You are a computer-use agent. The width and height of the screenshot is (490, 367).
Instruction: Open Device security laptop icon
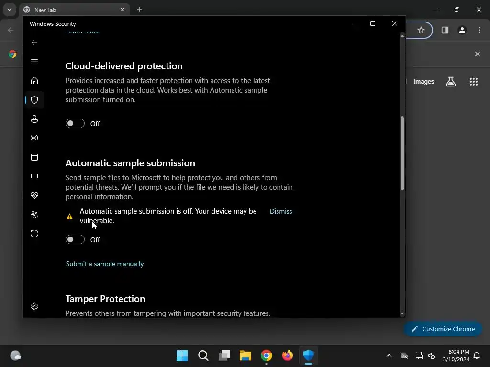point(34,177)
